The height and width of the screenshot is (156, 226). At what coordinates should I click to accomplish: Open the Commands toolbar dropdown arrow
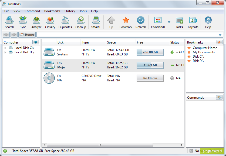pyautogui.click(x=169, y=22)
